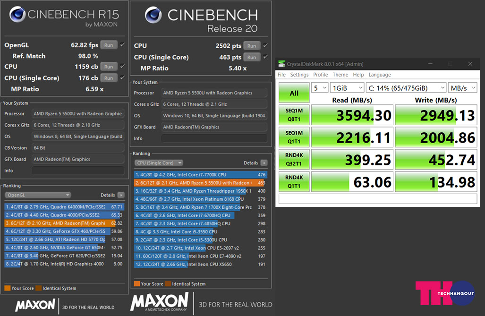Image resolution: width=485 pixels, height=316 pixels.
Task: Run the CPU test in Cinebench R15
Action: (109, 67)
